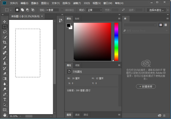Select the Pen tool
This screenshot has width=171, height=119.
[5, 94]
